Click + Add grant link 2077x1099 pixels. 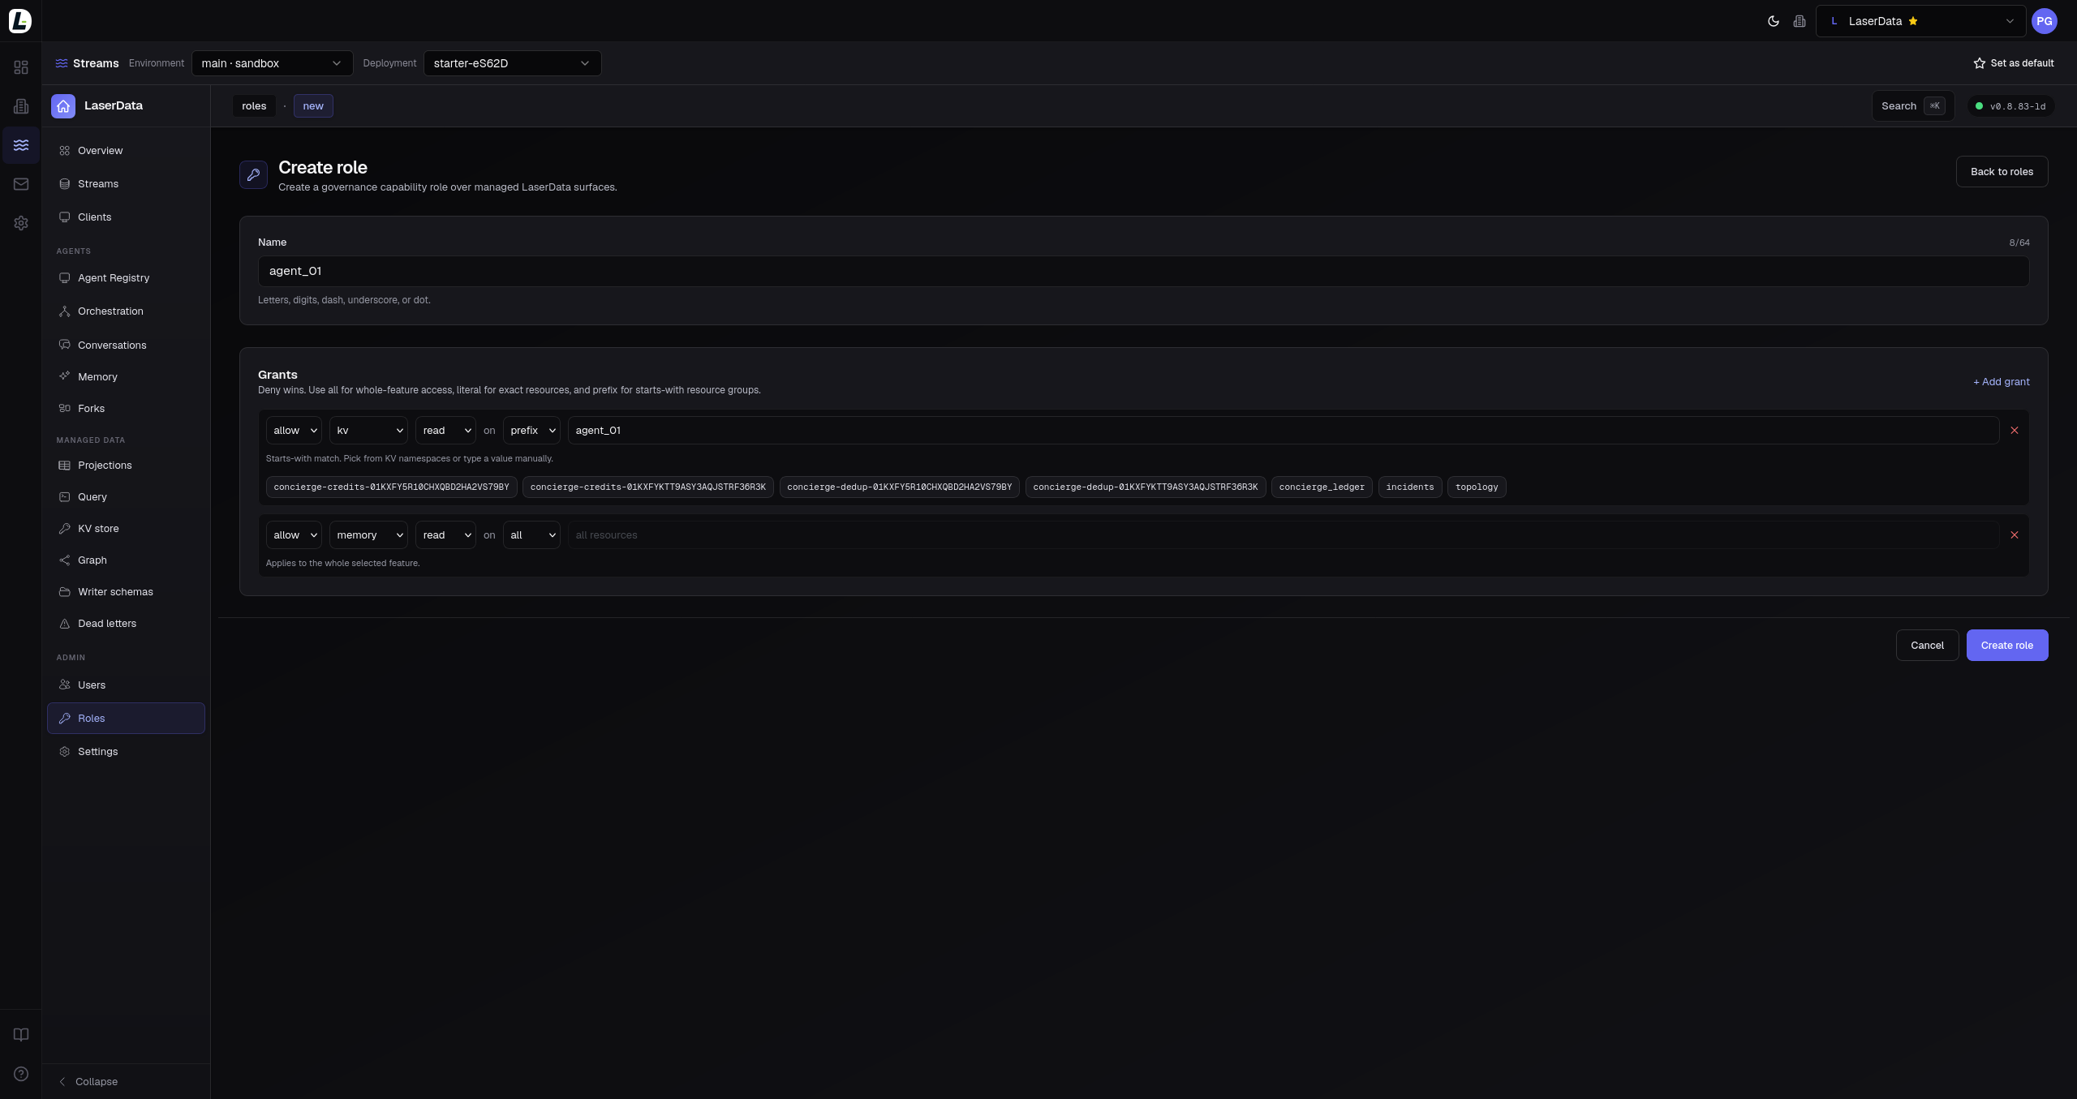pyautogui.click(x=2001, y=382)
